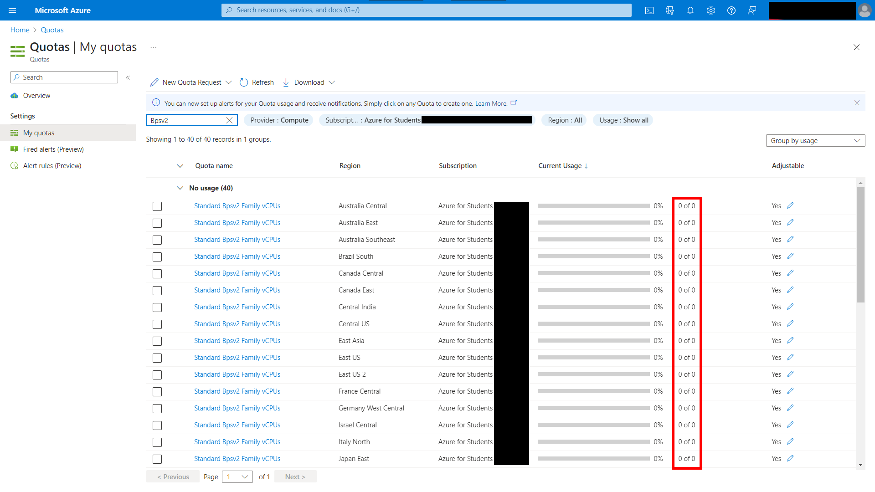Sort by the Current Usage column header
The height and width of the screenshot is (492, 875).
(x=563, y=166)
